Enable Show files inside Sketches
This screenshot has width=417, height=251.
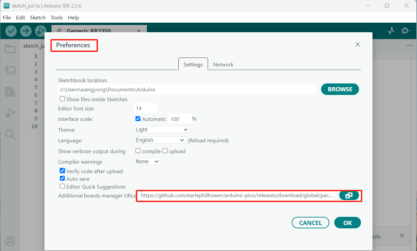click(62, 99)
